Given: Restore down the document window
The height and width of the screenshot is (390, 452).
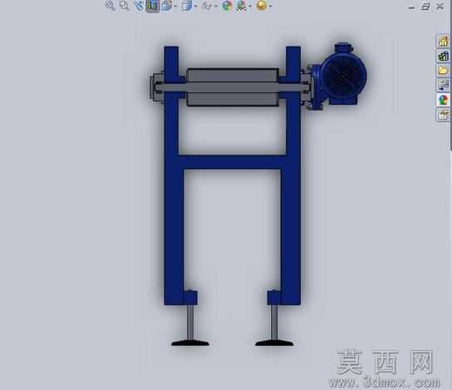Looking at the screenshot, I should click(425, 7).
